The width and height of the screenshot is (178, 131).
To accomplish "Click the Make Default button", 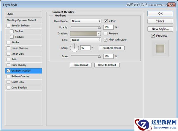I will pyautogui.click(x=81, y=65).
